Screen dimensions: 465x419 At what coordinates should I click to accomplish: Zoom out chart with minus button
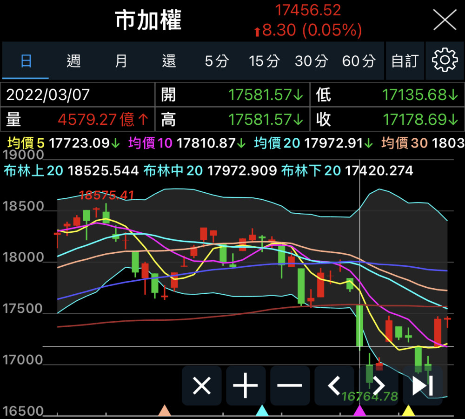(x=290, y=385)
